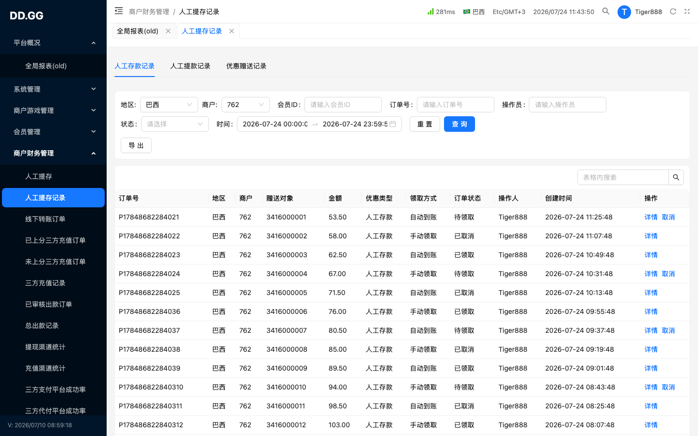Open 全局报表(old) in the sidebar

pyautogui.click(x=53, y=66)
